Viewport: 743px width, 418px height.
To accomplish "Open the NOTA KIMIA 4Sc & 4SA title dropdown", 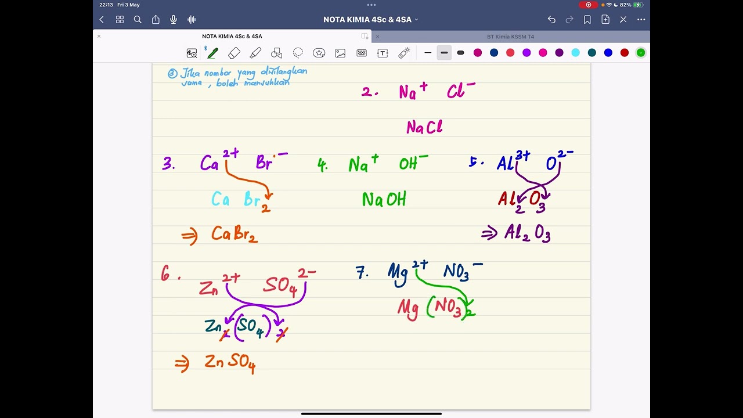I will tap(370, 20).
